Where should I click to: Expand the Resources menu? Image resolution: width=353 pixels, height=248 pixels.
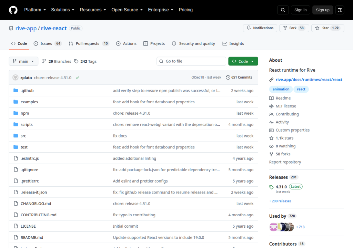93,10
